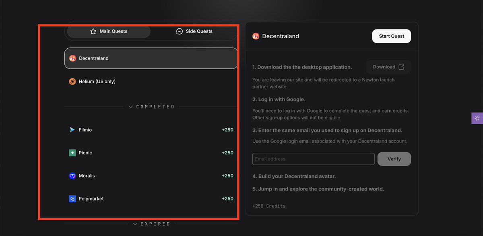Click the chat bubble icon in Side Quests

(180, 31)
